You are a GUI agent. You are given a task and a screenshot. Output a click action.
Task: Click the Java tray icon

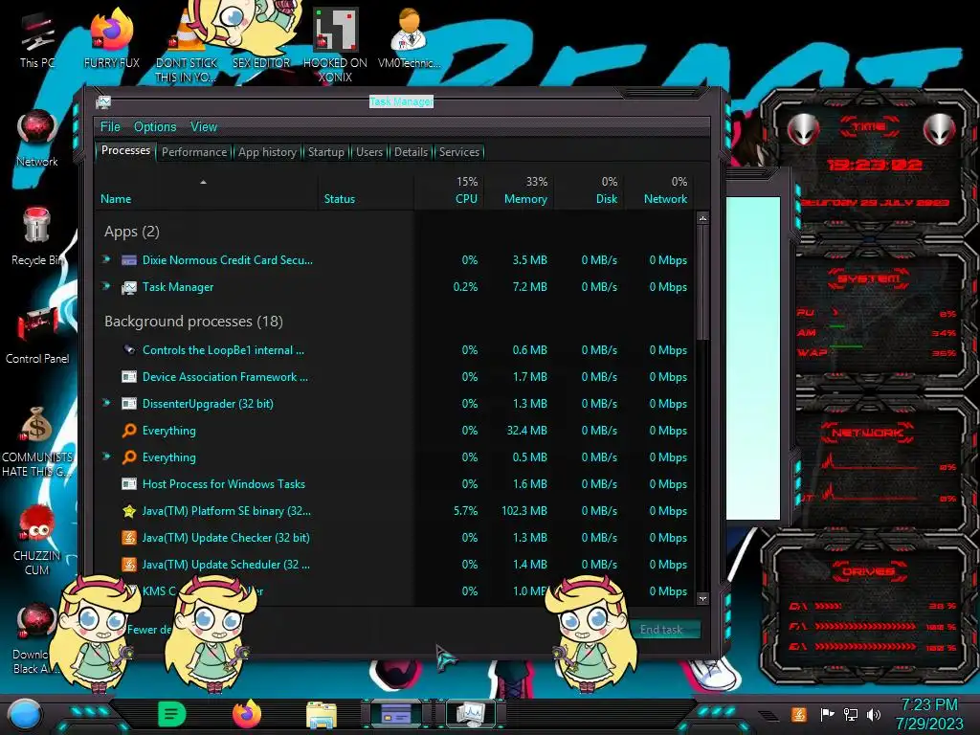pos(798,714)
